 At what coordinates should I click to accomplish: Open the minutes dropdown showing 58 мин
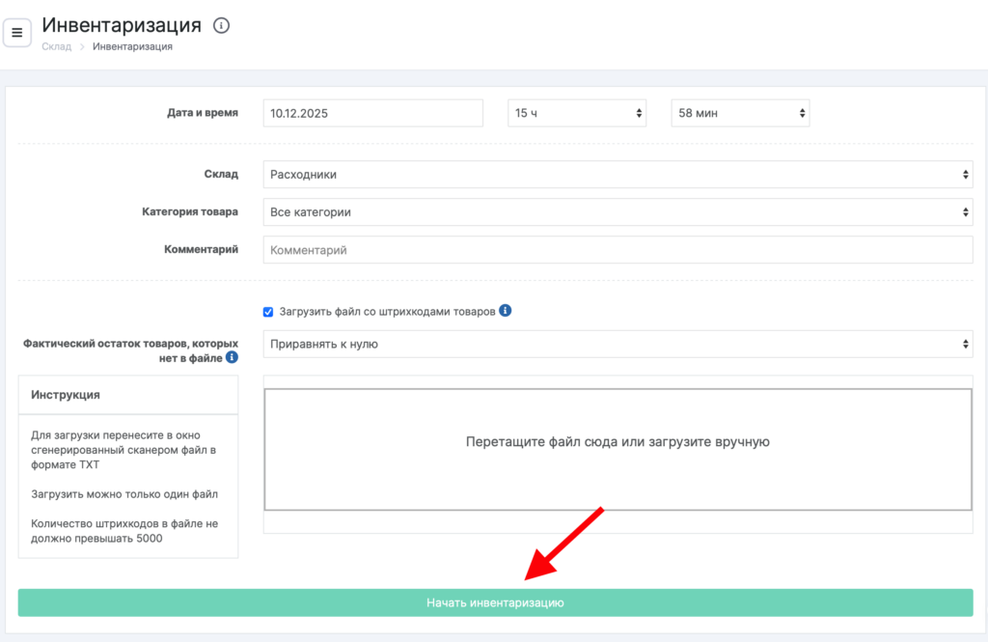pos(740,113)
